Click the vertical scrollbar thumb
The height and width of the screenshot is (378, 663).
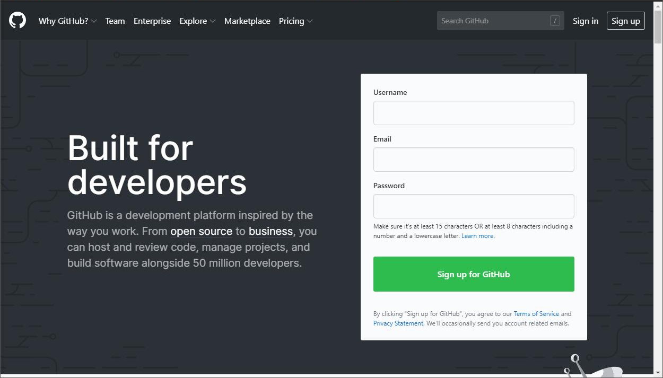[658, 27]
